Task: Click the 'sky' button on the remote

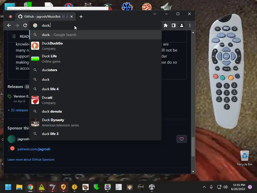Action: [x=226, y=28]
